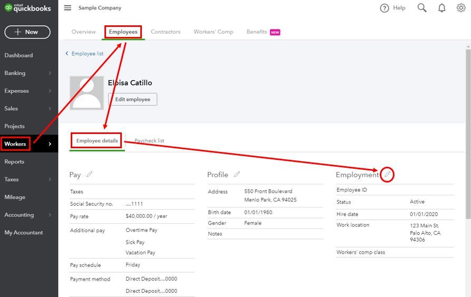Click work location 123 Main St.
The width and height of the screenshot is (471, 297).
(x=424, y=226)
